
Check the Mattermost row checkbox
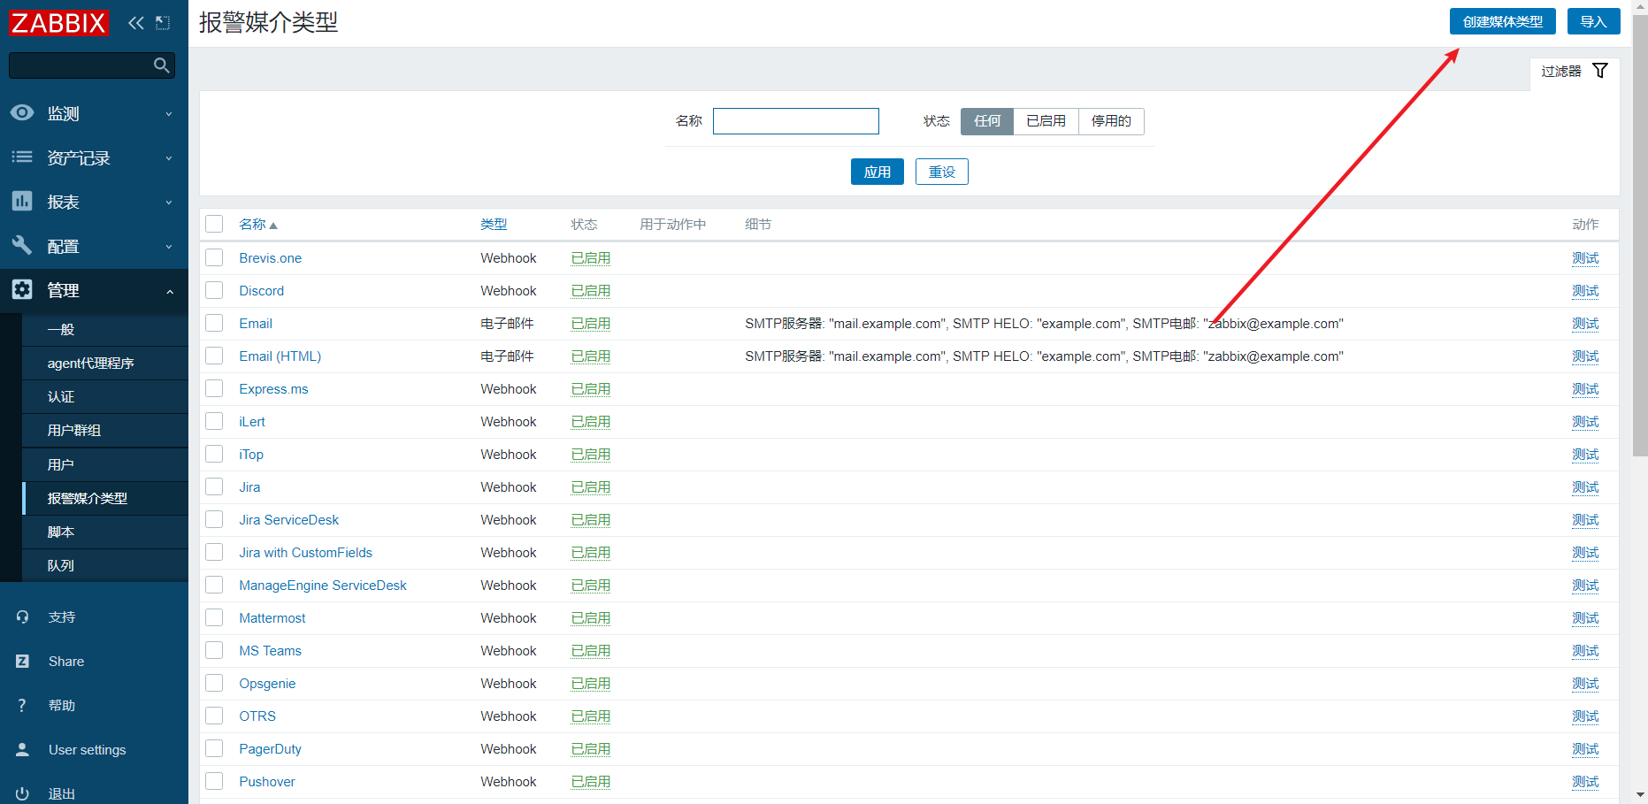[214, 617]
